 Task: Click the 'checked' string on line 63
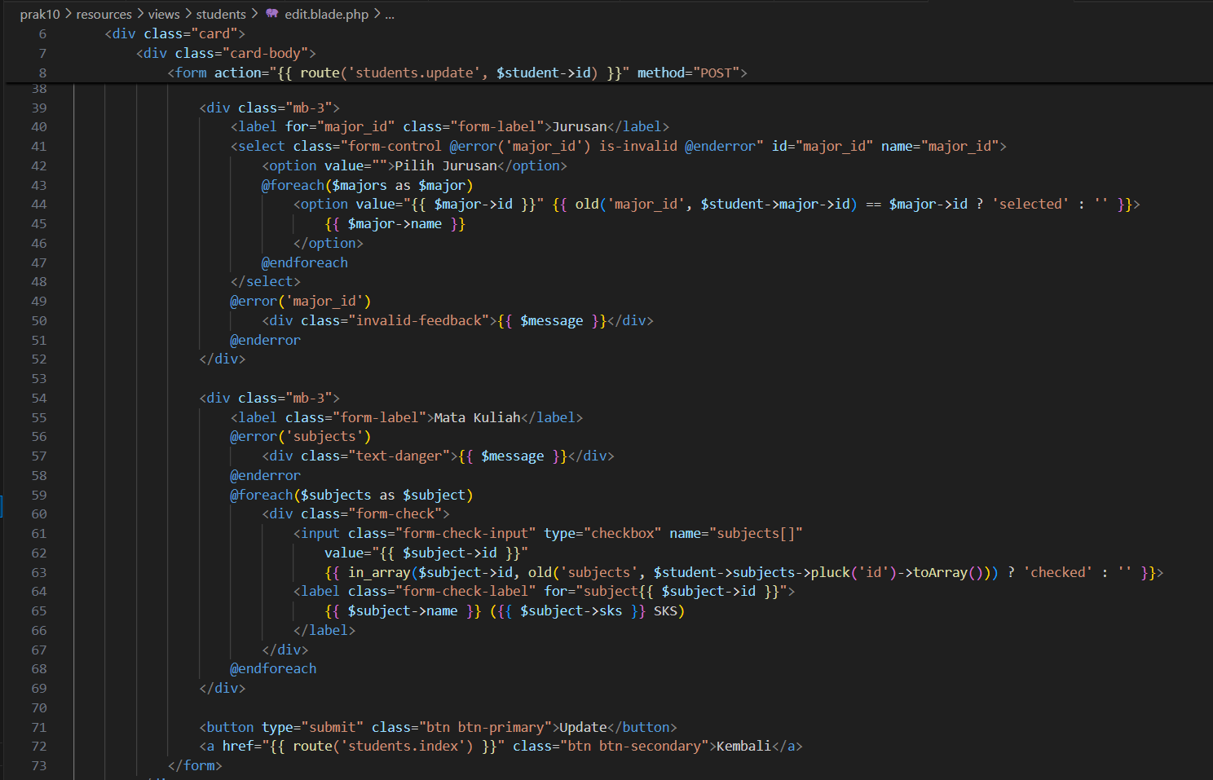1057,572
